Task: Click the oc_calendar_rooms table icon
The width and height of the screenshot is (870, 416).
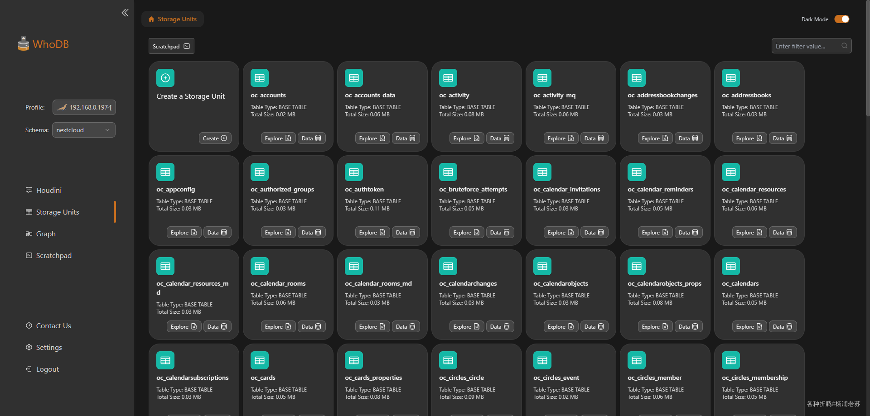Action: pos(260,266)
